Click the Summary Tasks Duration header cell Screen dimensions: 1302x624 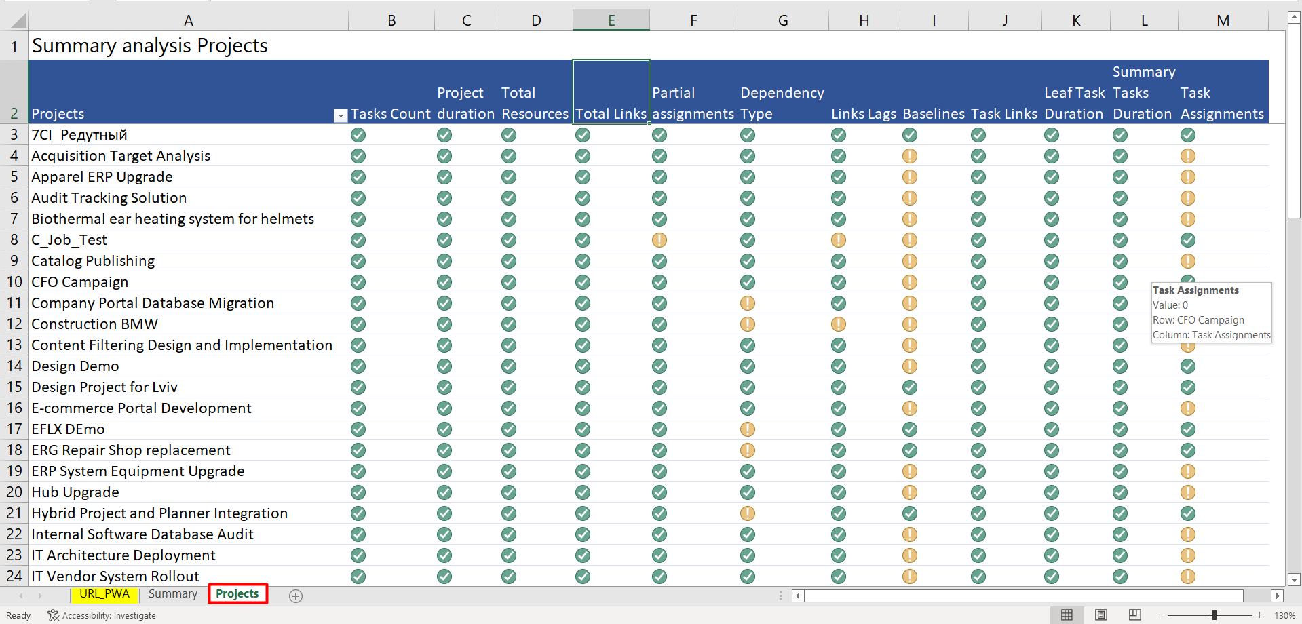coord(1144,92)
